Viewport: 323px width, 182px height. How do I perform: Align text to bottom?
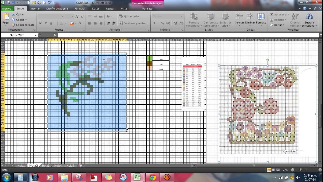pos(101,16)
